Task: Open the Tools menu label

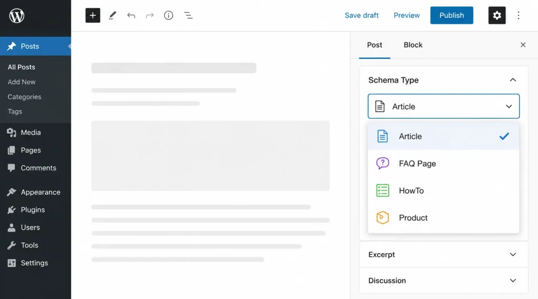Action: click(29, 245)
